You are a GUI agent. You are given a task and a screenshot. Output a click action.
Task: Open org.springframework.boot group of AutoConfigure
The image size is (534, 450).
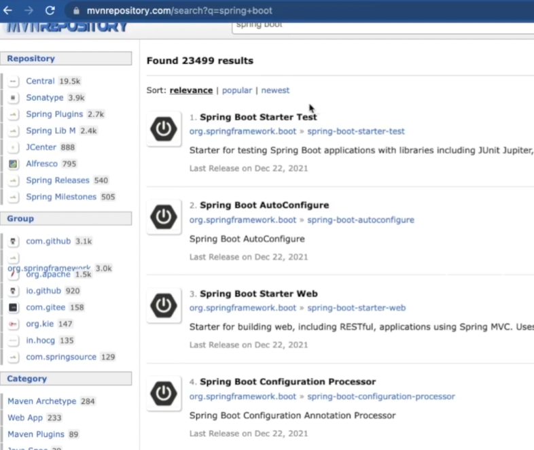tap(243, 220)
